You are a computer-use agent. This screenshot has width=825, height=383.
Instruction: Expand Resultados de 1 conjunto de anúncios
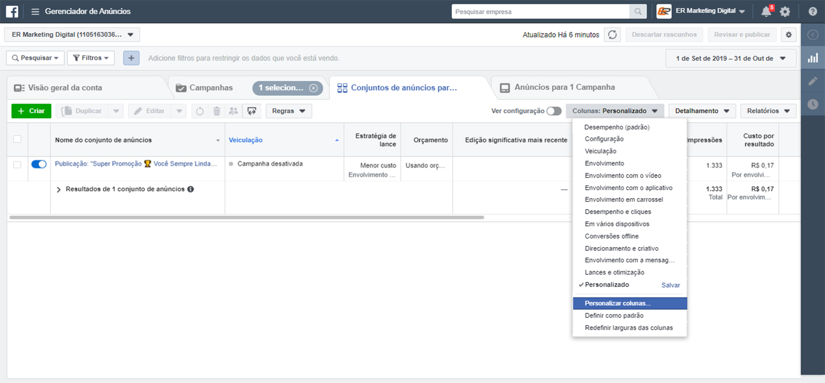(59, 189)
